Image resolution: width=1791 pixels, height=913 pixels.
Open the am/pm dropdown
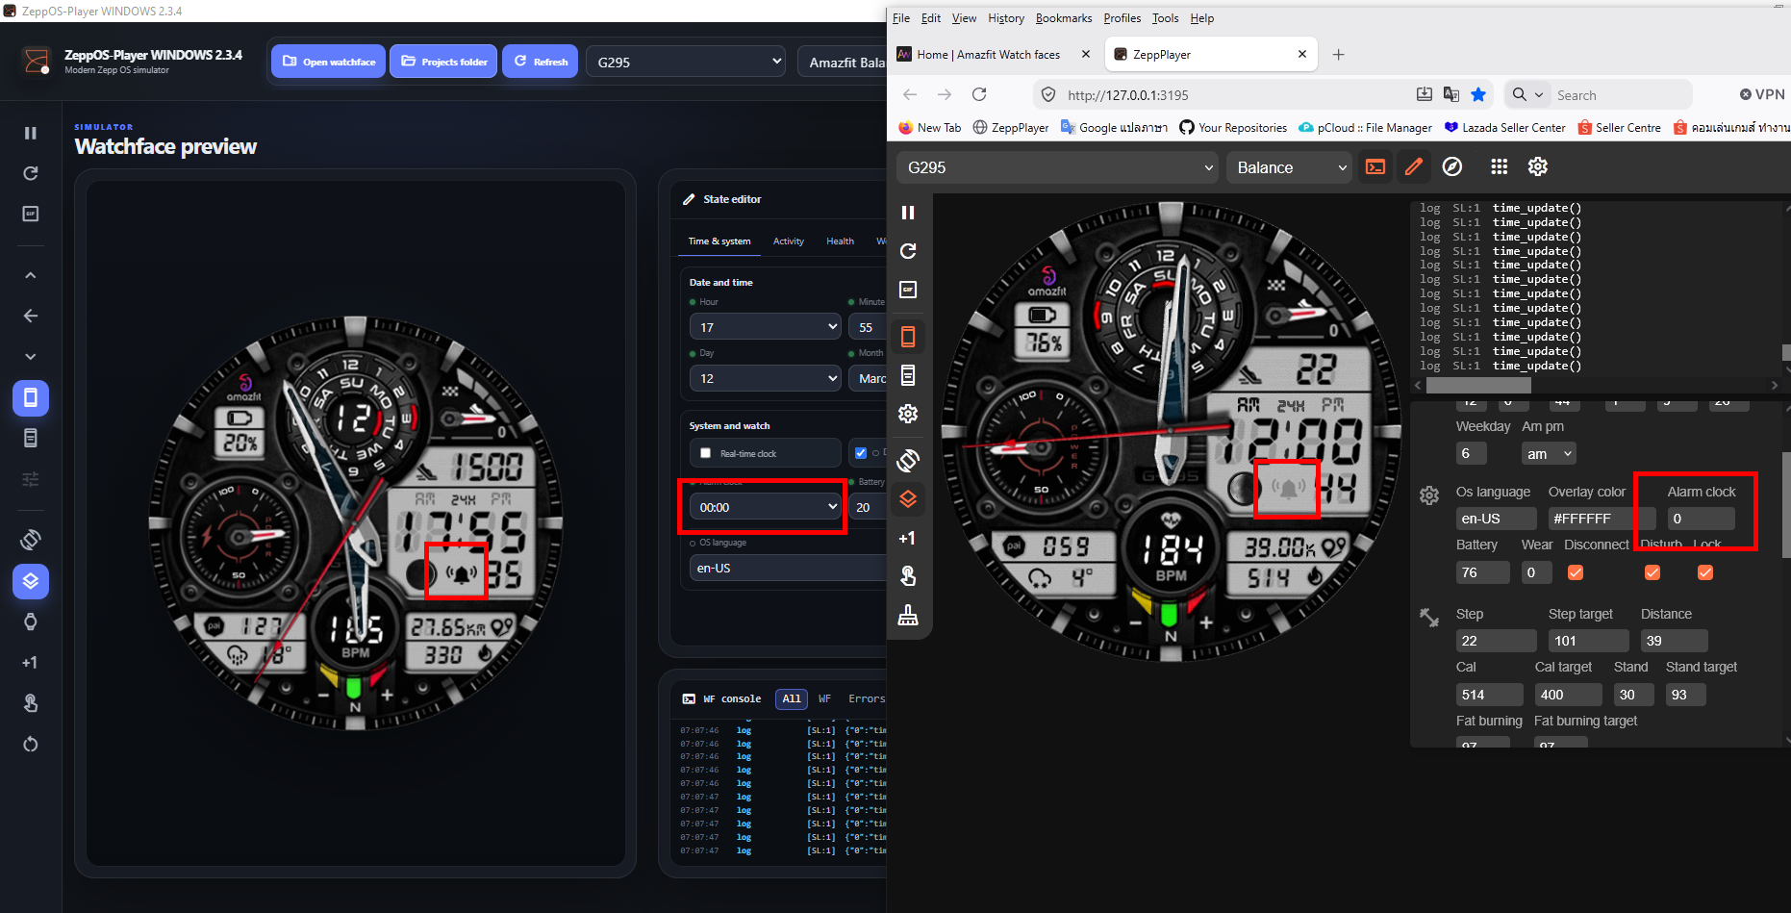tap(1549, 453)
